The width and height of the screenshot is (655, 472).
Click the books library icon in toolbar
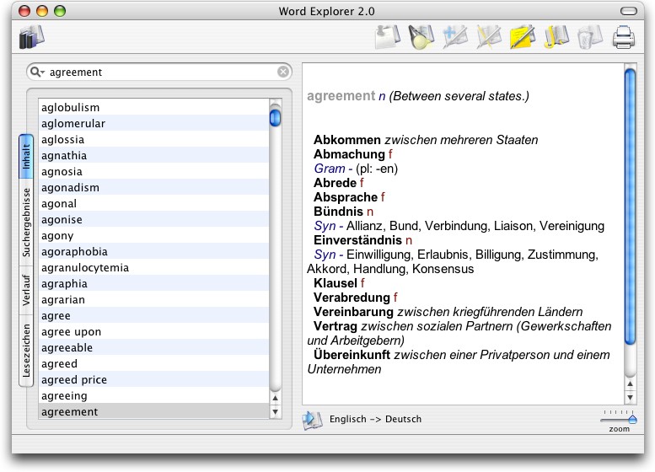(31, 37)
